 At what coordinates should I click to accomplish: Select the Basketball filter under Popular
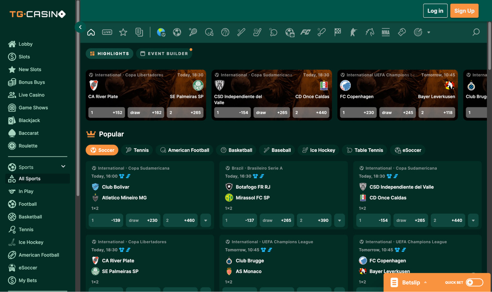[236, 150]
